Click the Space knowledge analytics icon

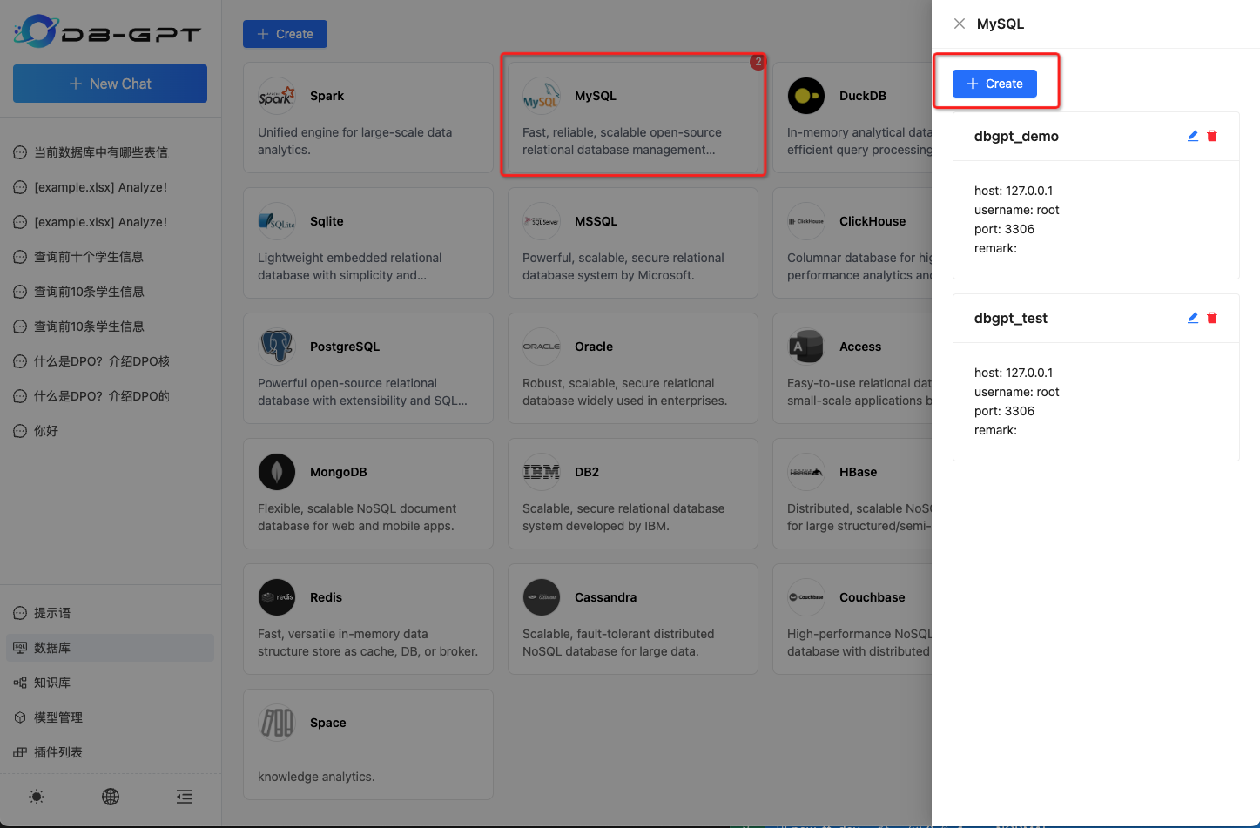click(x=277, y=723)
